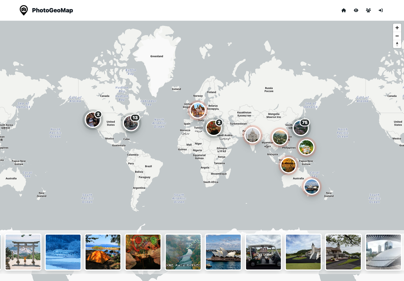Zoom out on the map

397,36
